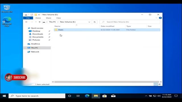This screenshot has width=182, height=102.
Task: Click the scrollbar's left arrow
Action: pyautogui.click(x=53, y=82)
